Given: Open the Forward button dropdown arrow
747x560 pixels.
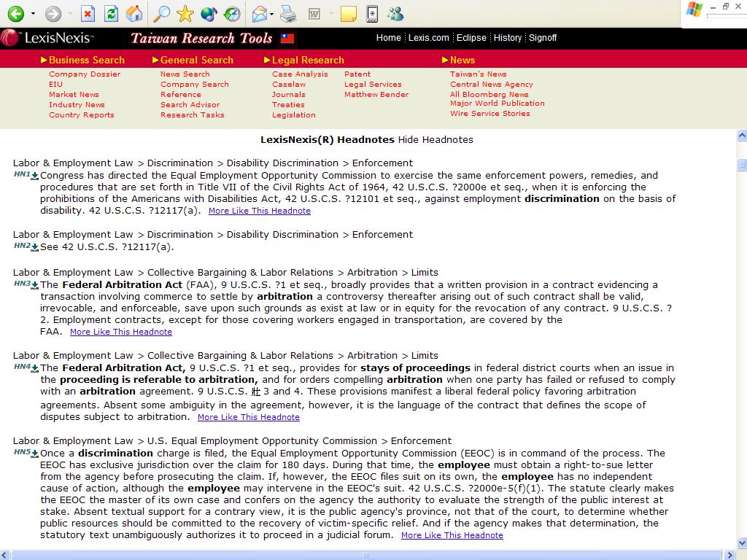Looking at the screenshot, I should (70, 14).
